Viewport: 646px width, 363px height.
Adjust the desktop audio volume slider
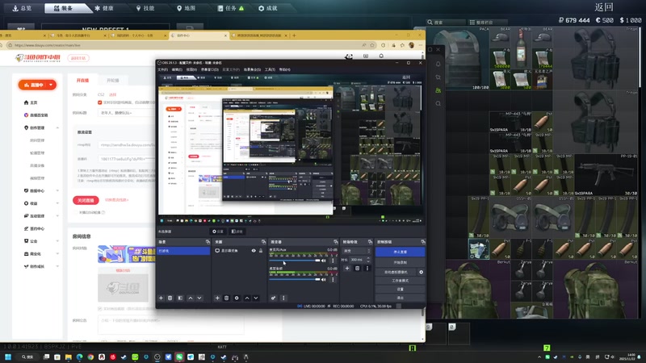coord(295,279)
